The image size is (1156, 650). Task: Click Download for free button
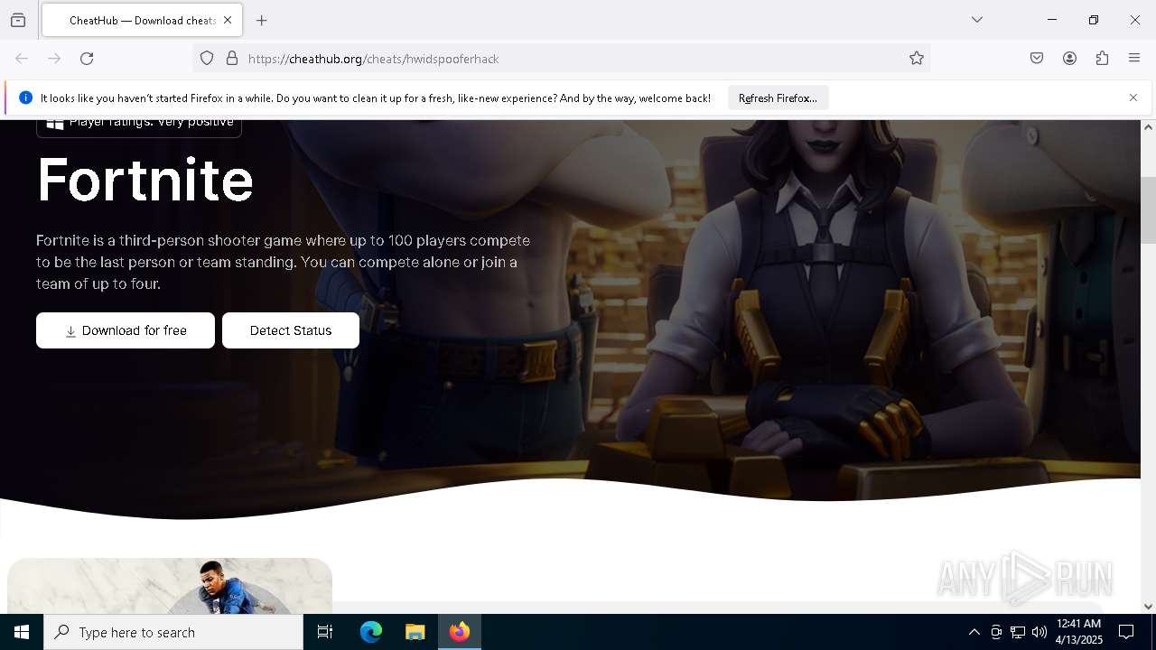pyautogui.click(x=126, y=330)
